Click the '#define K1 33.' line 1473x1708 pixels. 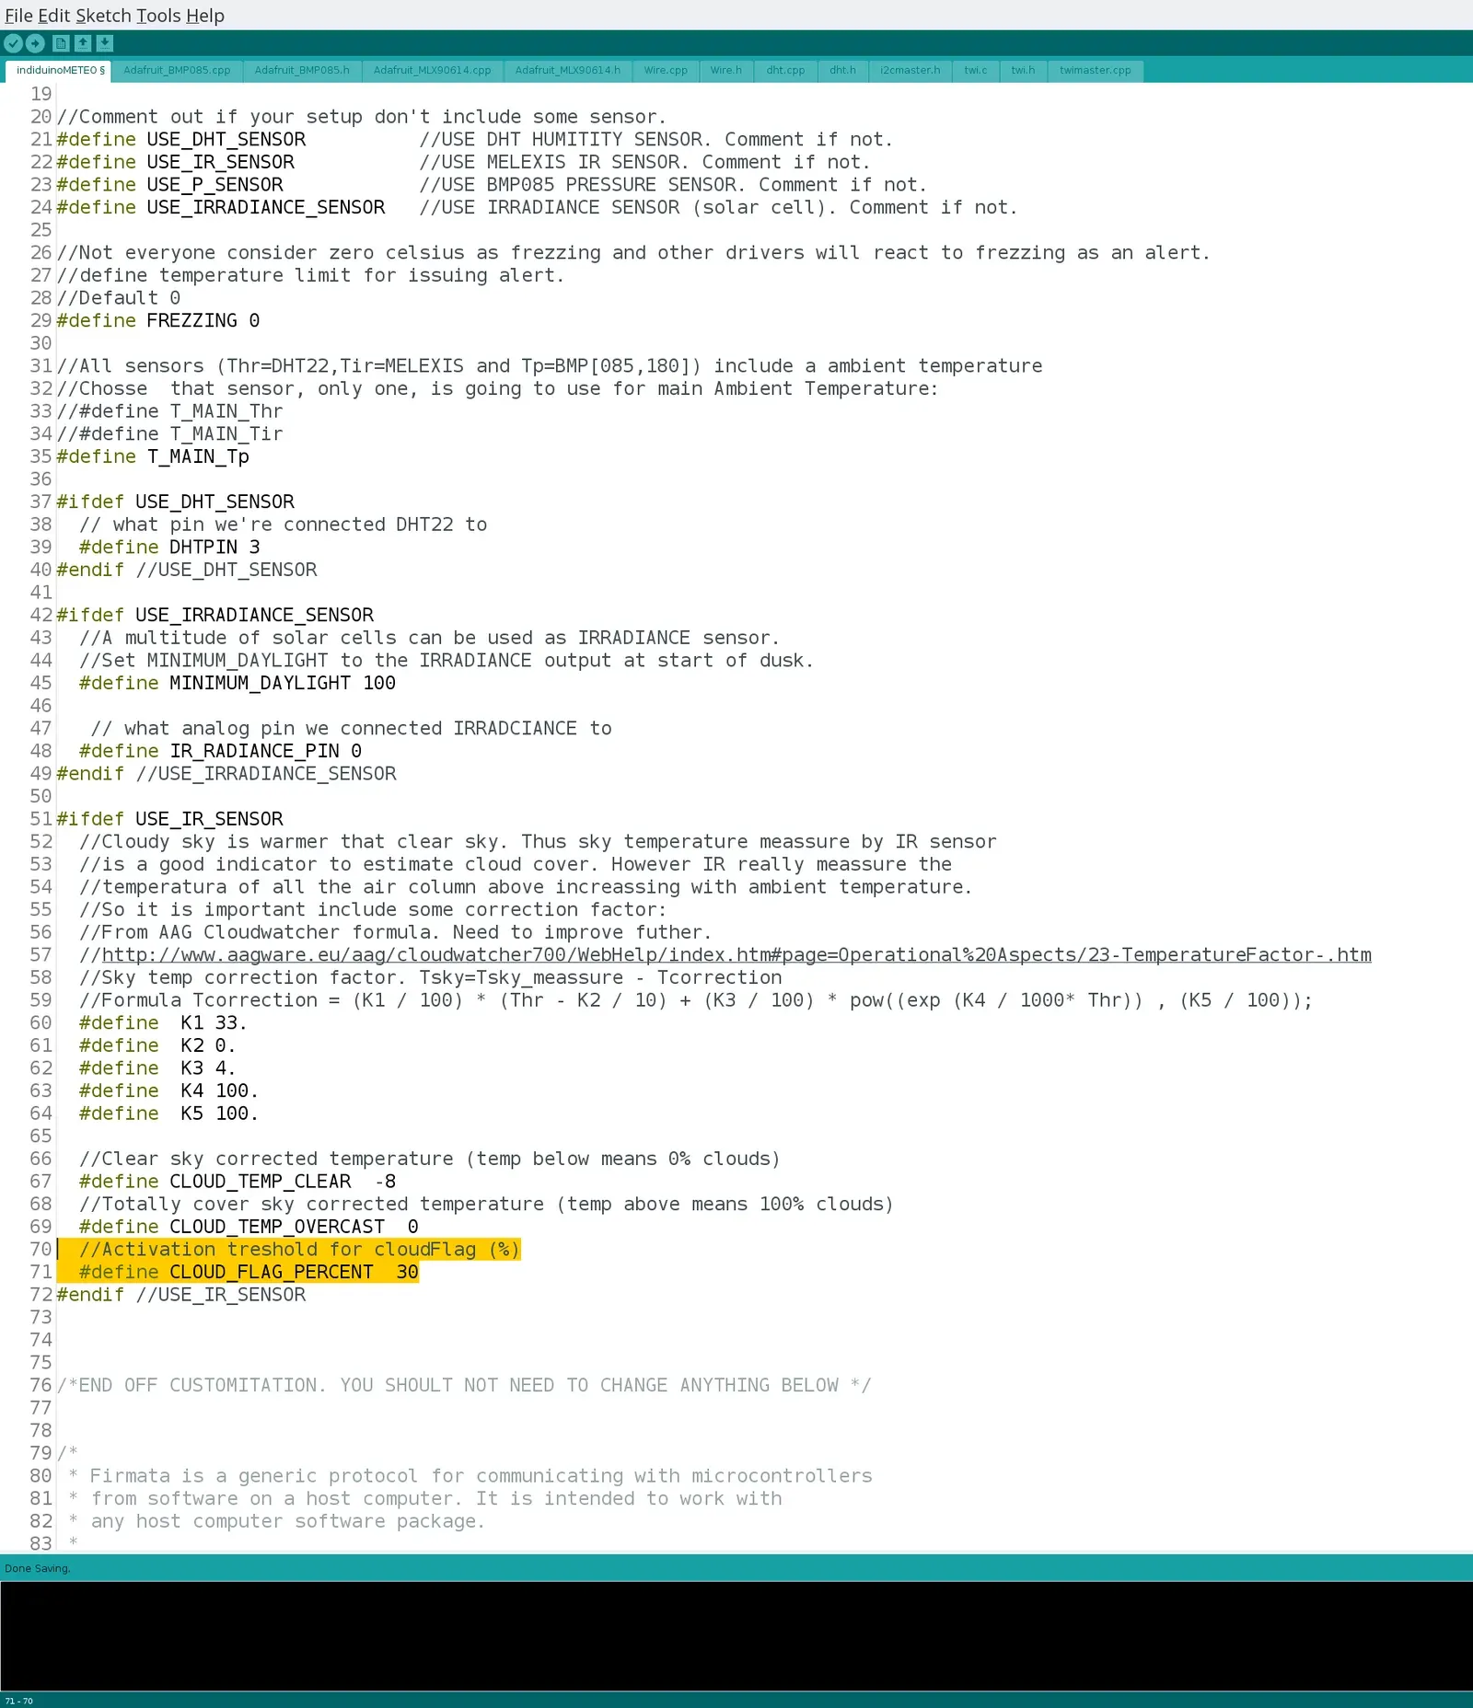tap(163, 1023)
